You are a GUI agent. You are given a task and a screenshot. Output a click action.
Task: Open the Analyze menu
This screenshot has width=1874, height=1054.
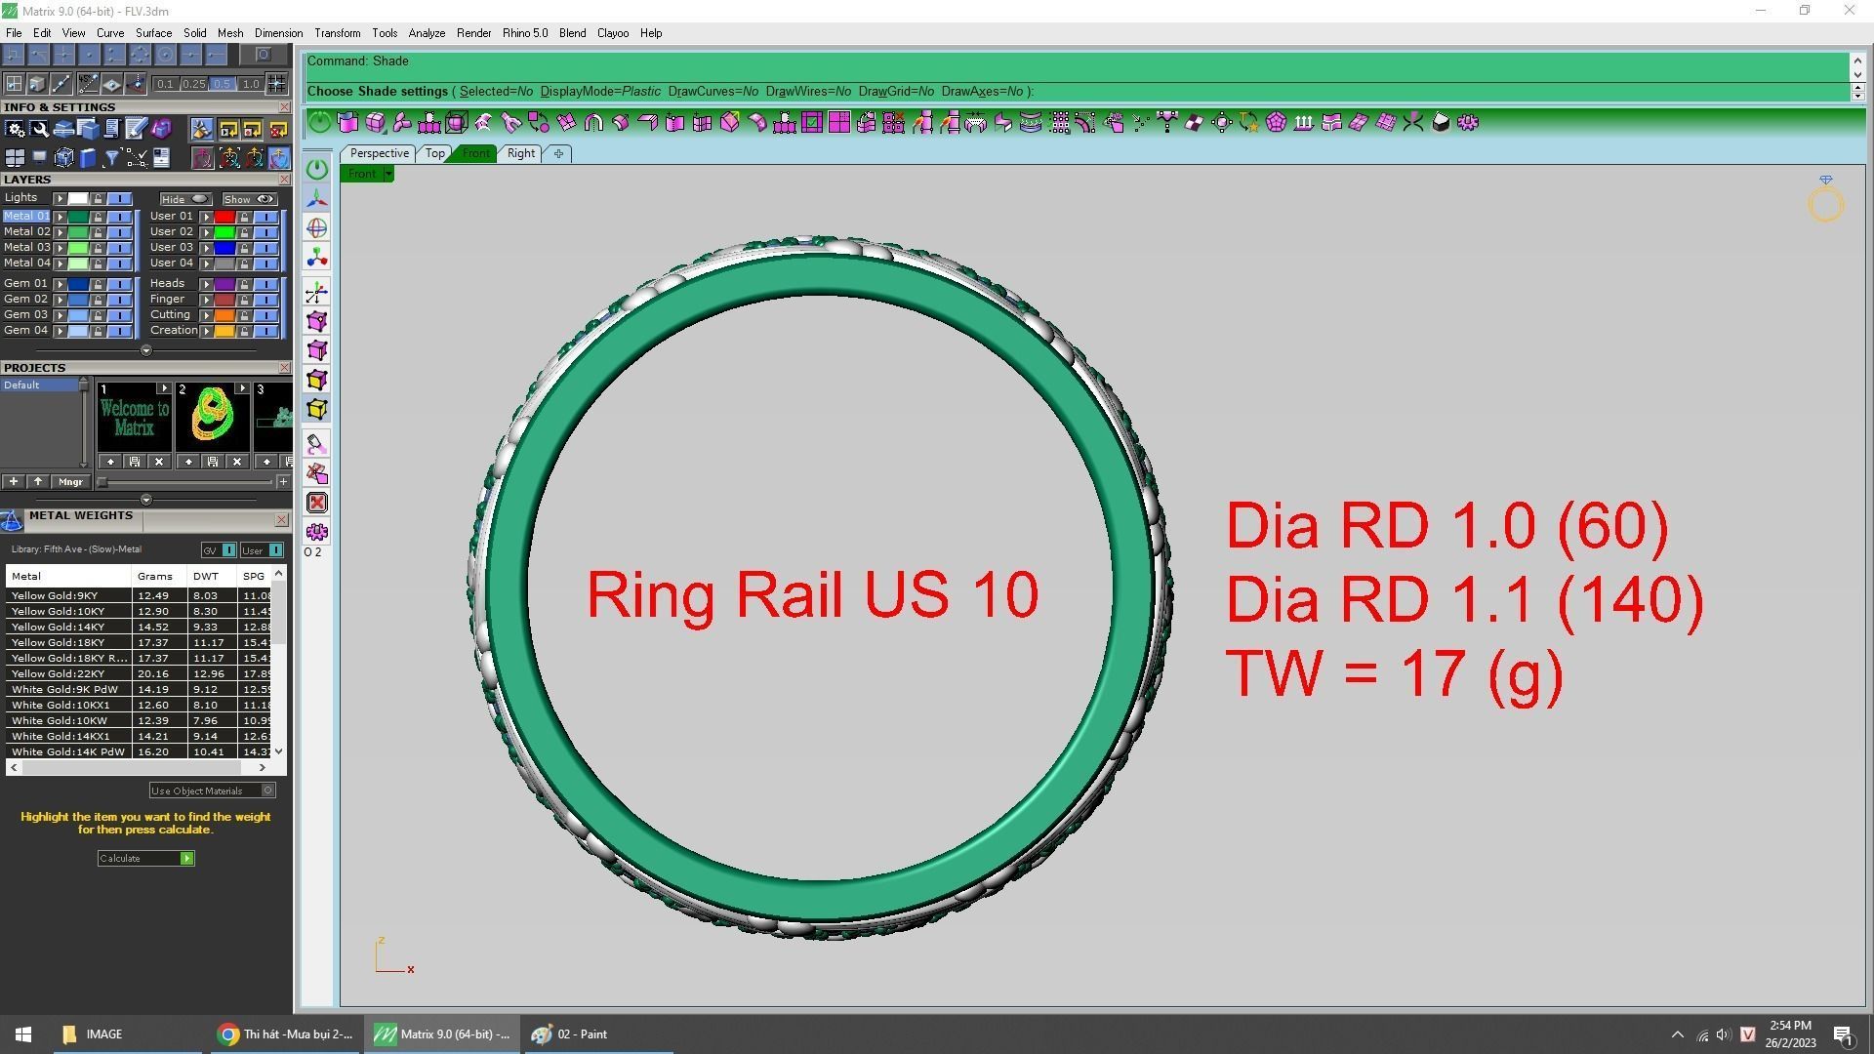[427, 33]
